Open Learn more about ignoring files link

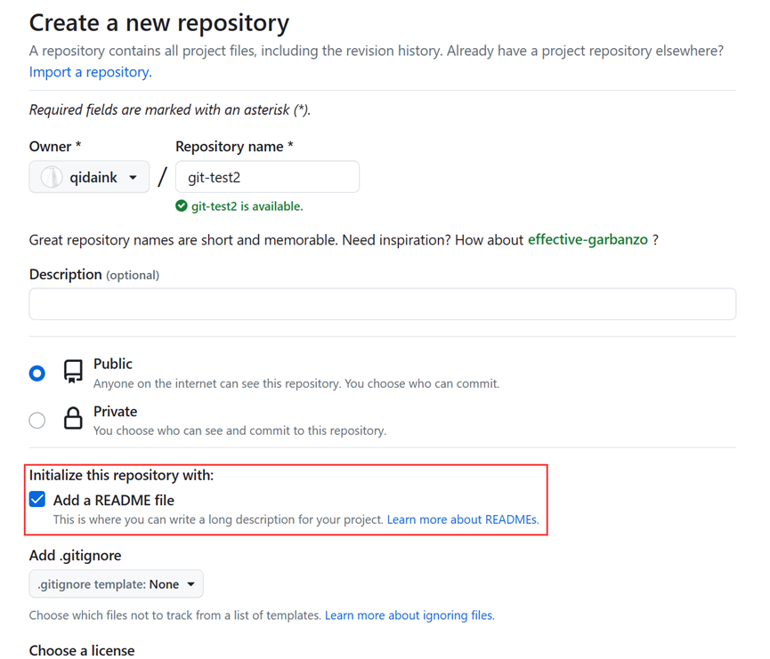tap(409, 615)
